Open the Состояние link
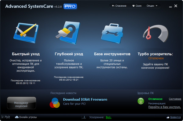Image resolution: width=183 pixels, height=121 pixels. tap(175, 99)
